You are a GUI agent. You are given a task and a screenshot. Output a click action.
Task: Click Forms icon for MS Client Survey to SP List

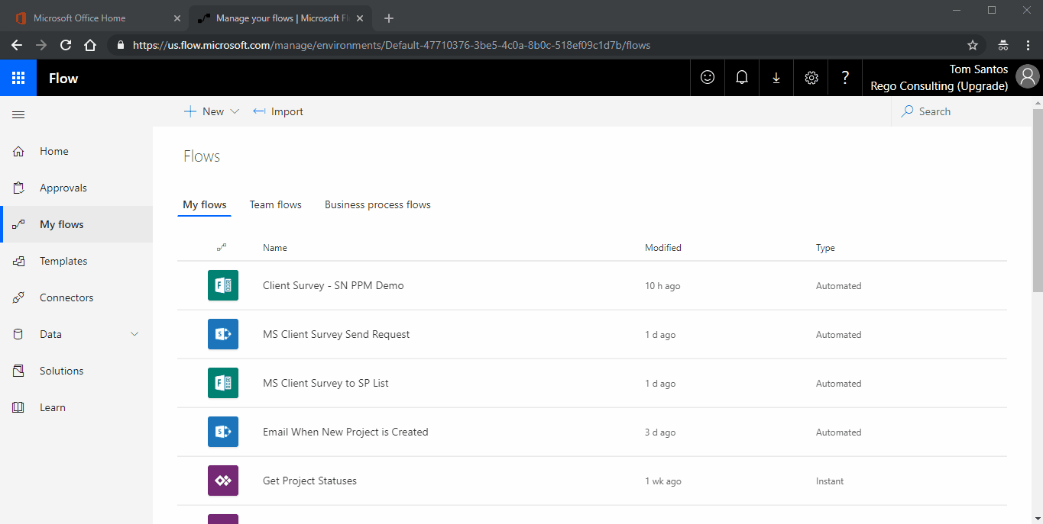click(223, 383)
